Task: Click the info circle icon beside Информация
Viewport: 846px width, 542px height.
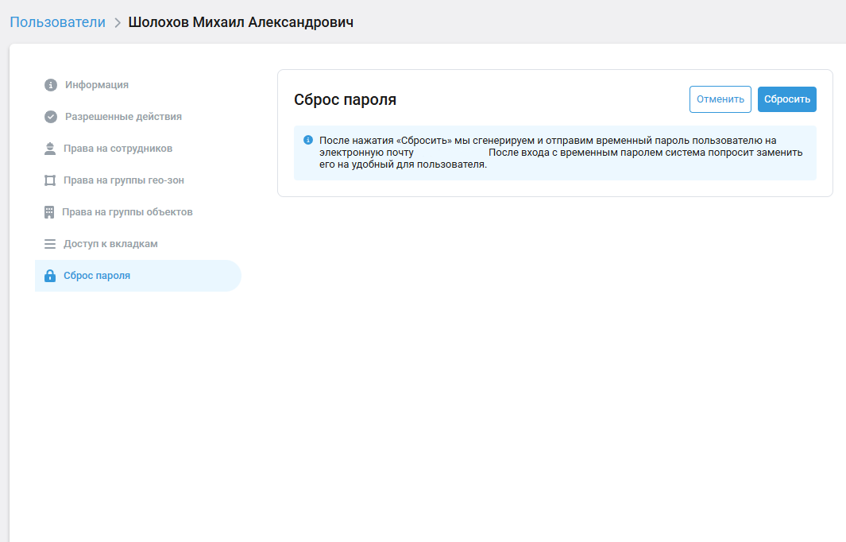Action: (51, 85)
